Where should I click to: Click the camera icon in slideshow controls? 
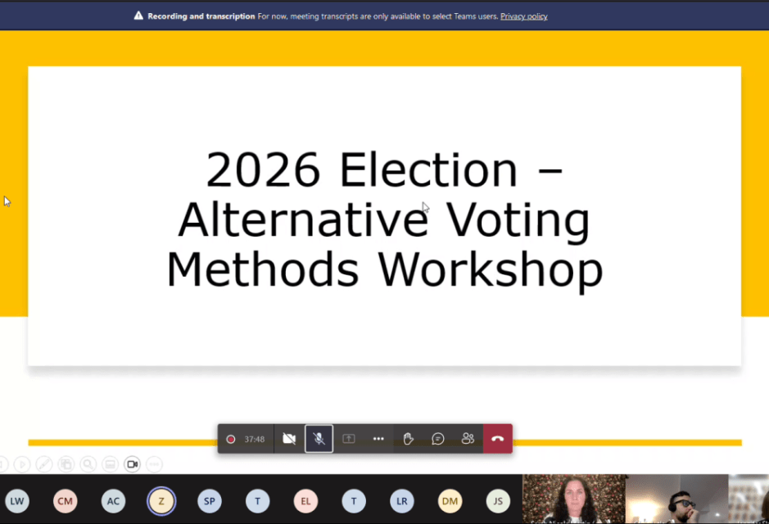[x=132, y=464]
